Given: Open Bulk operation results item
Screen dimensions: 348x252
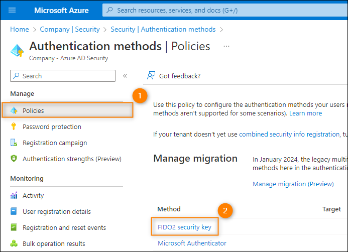Looking at the screenshot, I should 54,243.
